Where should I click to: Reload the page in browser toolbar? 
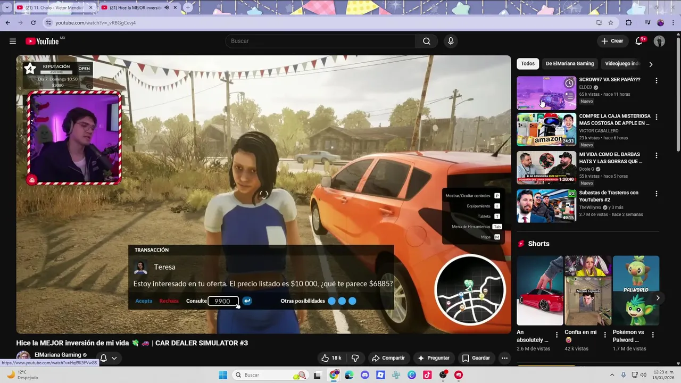tap(33, 22)
